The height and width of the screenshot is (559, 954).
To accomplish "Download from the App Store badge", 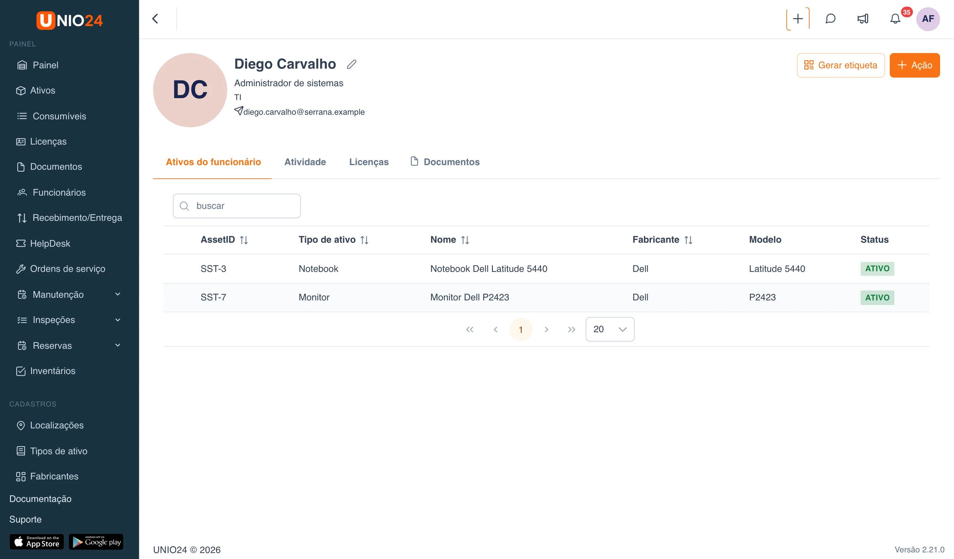I will [x=37, y=541].
